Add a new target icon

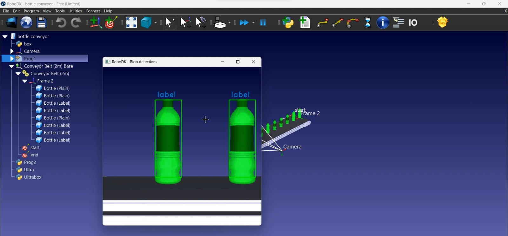click(x=111, y=23)
